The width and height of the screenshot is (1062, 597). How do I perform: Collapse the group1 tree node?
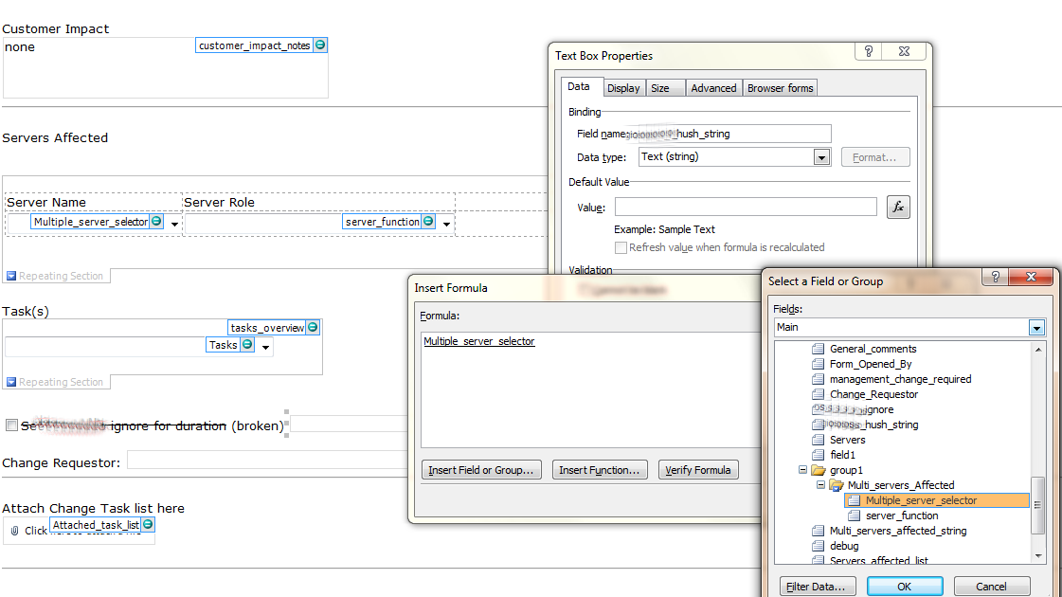coord(802,469)
